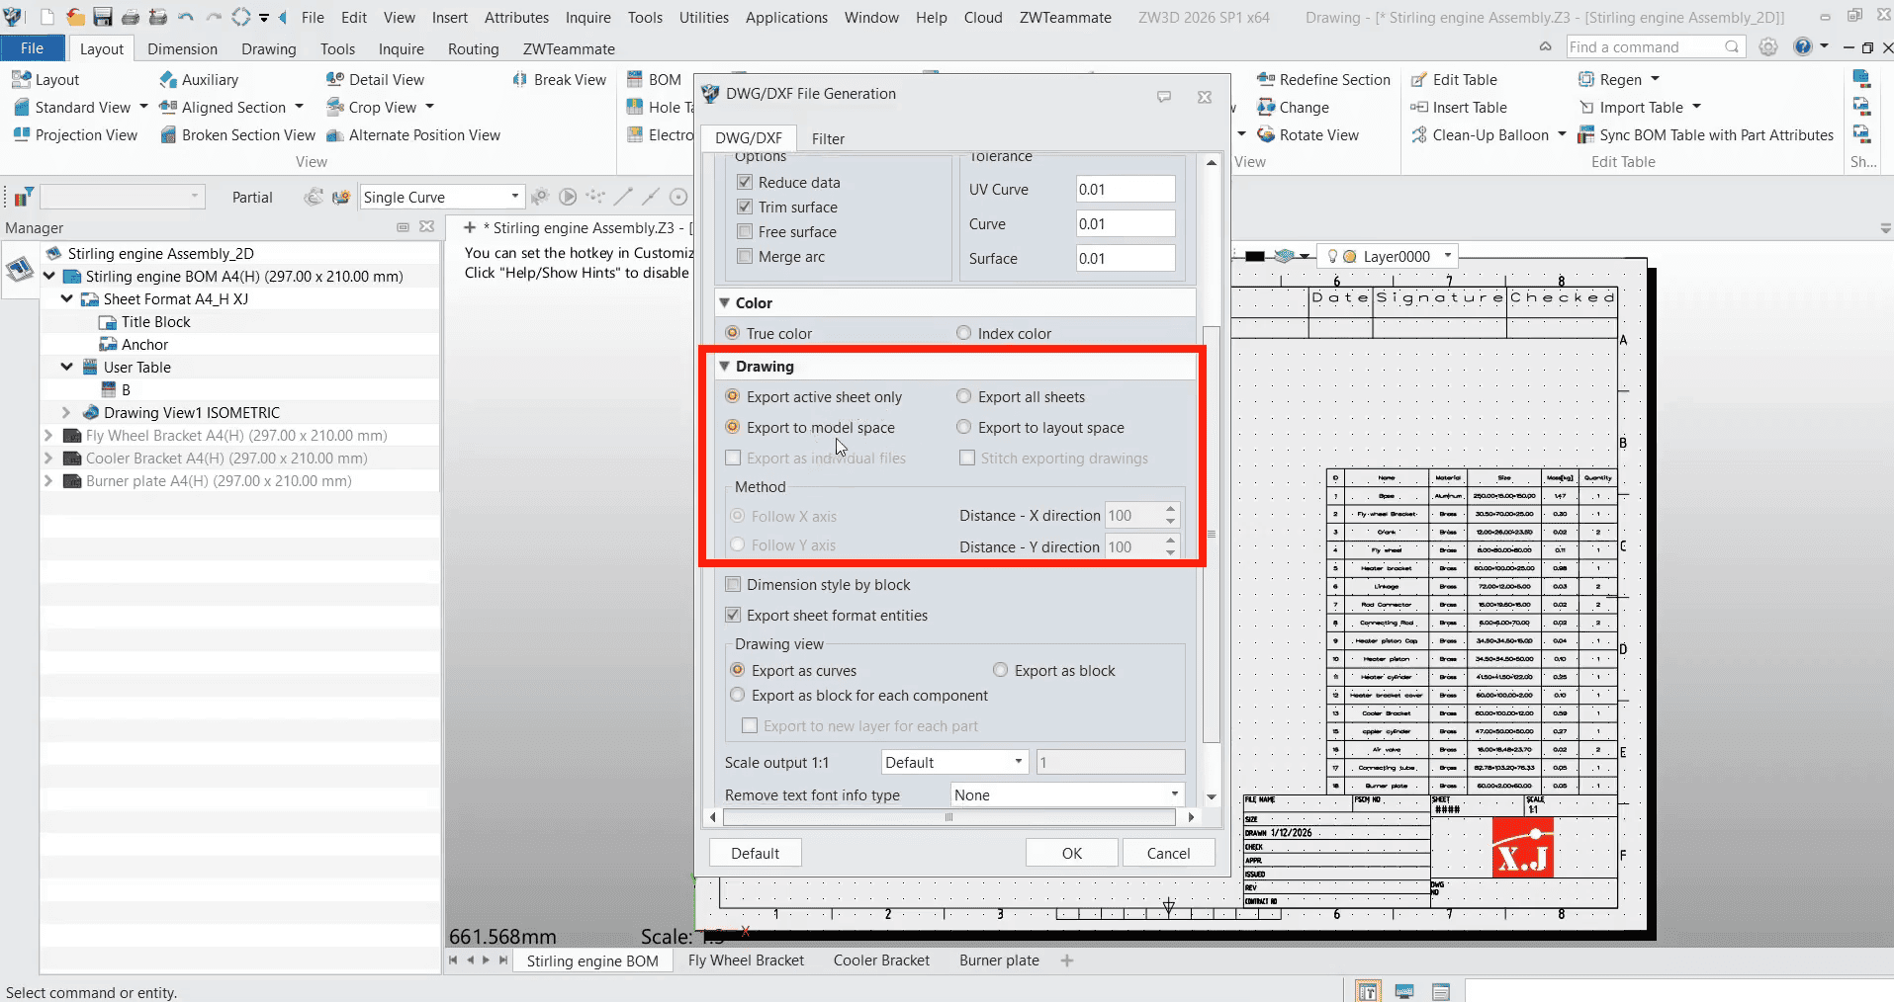Viewport: 1894px width, 1002px height.
Task: Open the Layer0000 layer dropdown
Action: click(1447, 256)
